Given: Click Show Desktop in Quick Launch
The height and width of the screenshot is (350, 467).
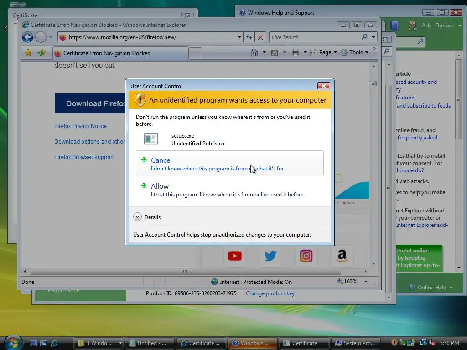Looking at the screenshot, I should click(x=33, y=343).
